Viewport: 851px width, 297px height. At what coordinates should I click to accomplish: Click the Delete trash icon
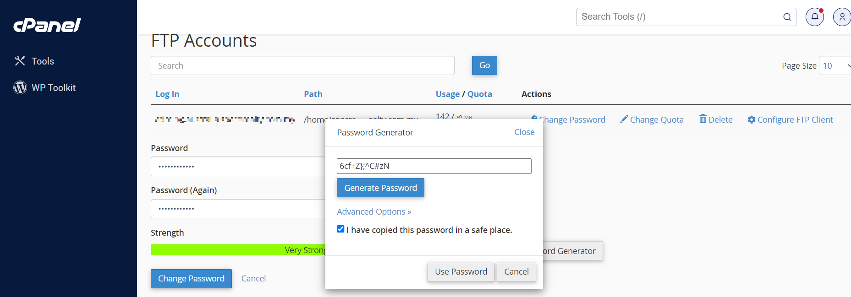pyautogui.click(x=703, y=119)
